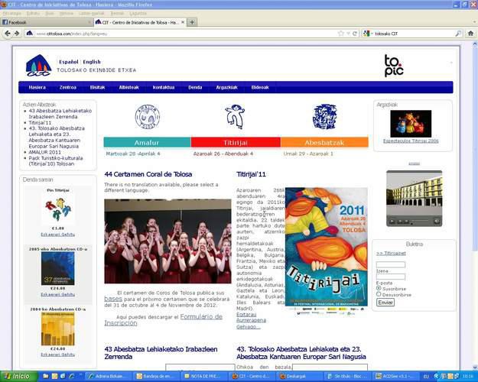This screenshot has height=382, width=478.
Task: Play the video in the right sidebar player
Action: tap(392, 222)
